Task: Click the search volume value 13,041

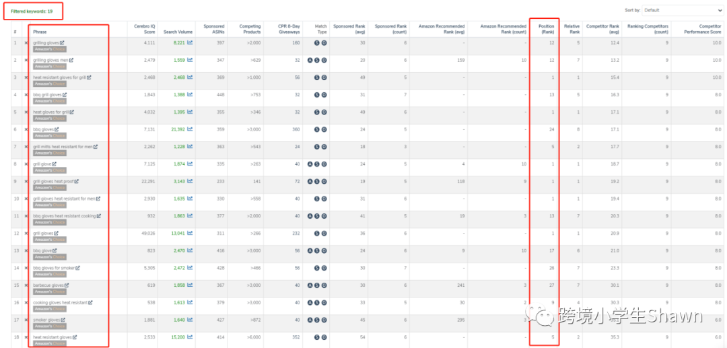Action: [x=175, y=233]
